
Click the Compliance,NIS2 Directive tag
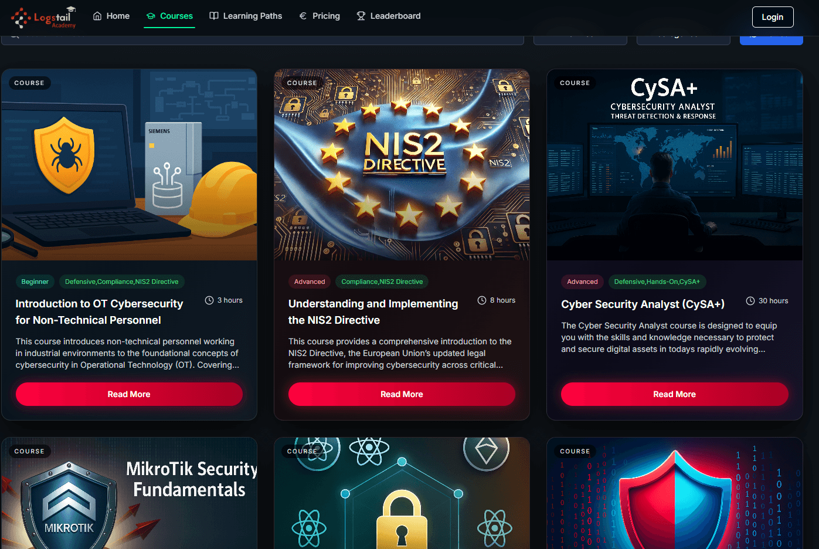tap(382, 282)
